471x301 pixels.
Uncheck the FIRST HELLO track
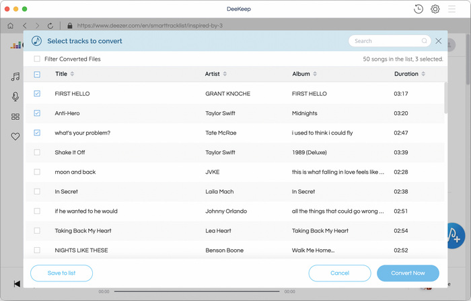[37, 94]
